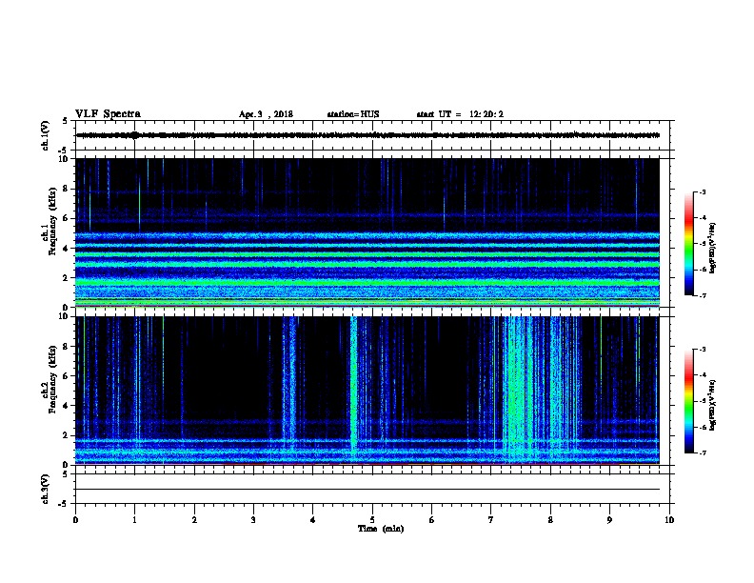This screenshot has width=754, height=583.
Task: Select the "Time (min)" axis label
Action: (x=381, y=529)
